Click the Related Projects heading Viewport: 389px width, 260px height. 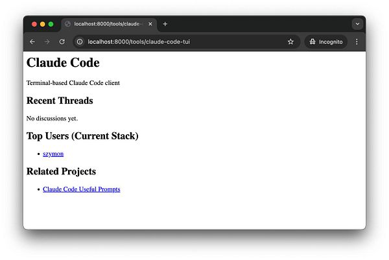(62, 171)
